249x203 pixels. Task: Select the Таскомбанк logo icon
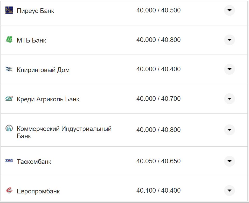click(x=9, y=161)
